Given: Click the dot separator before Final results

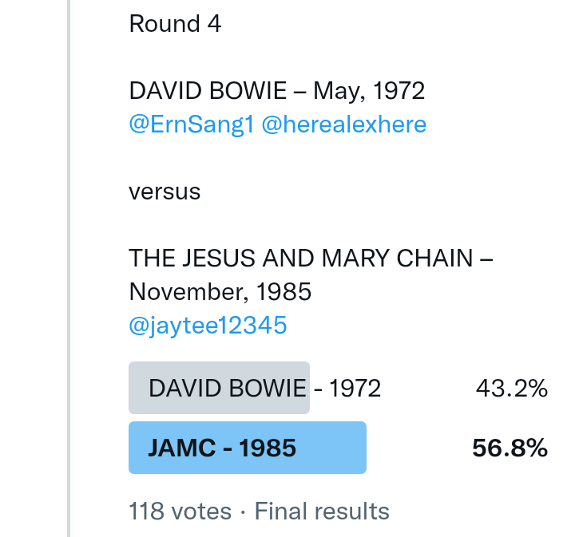Looking at the screenshot, I should coord(243,511).
